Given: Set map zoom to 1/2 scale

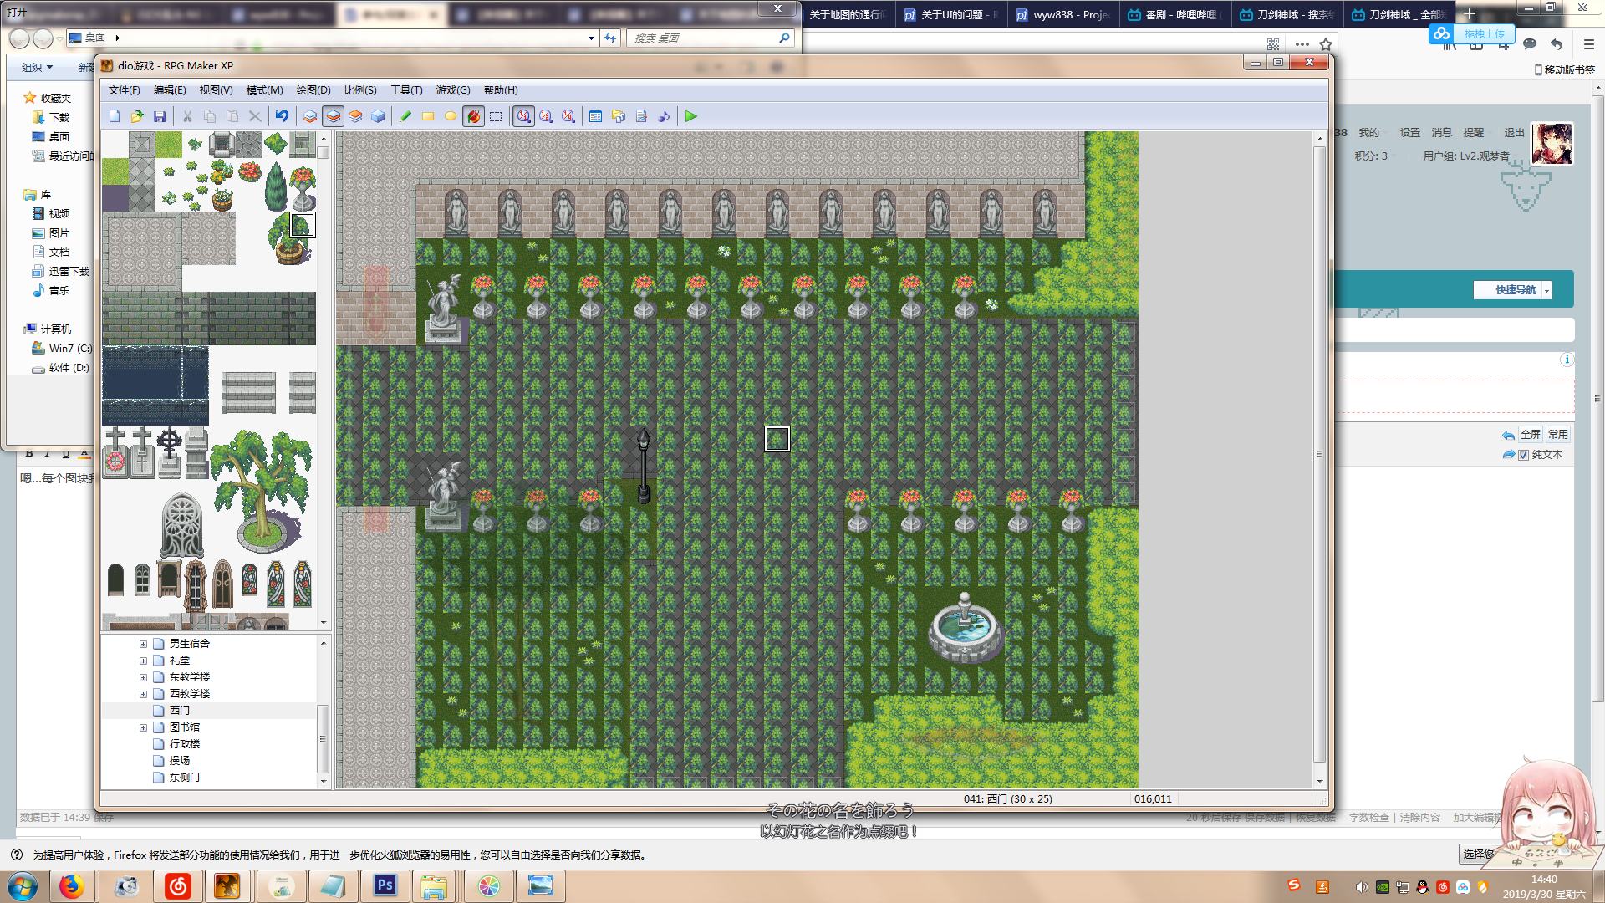Looking at the screenshot, I should click(546, 116).
